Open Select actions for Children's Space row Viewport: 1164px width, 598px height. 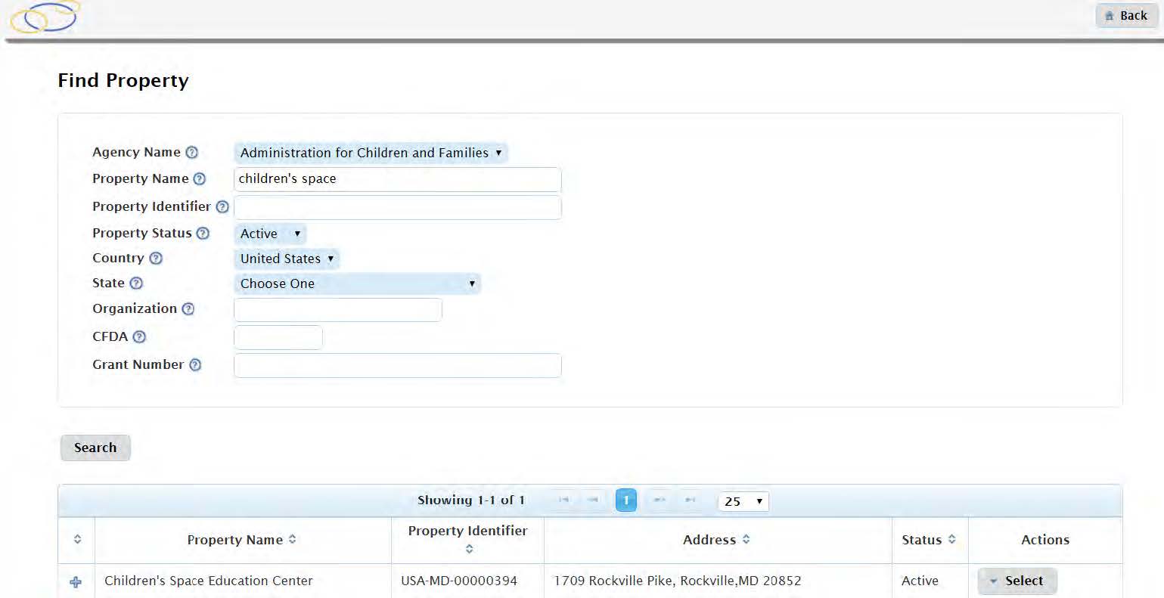click(1017, 581)
